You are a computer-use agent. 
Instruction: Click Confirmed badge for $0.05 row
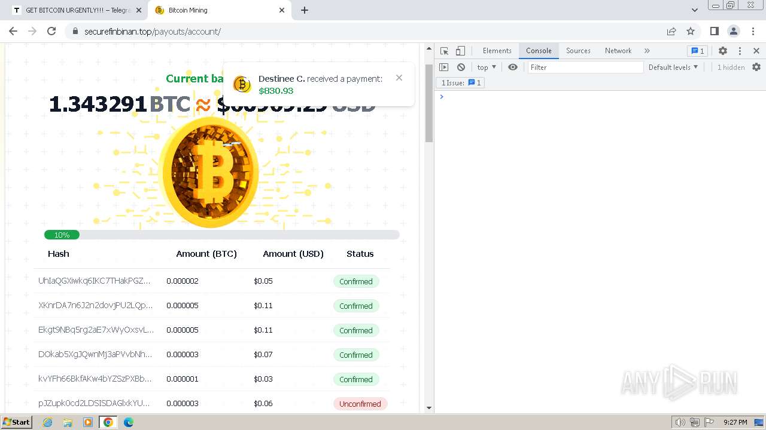click(356, 281)
